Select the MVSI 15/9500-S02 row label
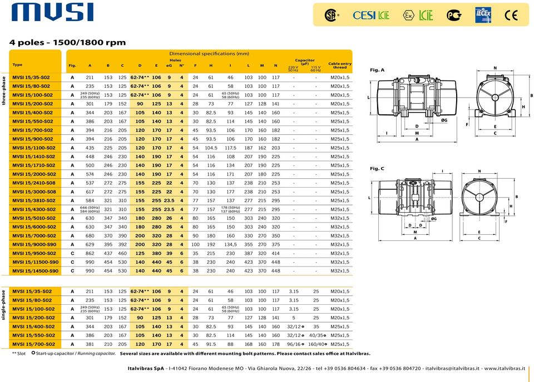This screenshot has width=534, height=382. pos(34,253)
